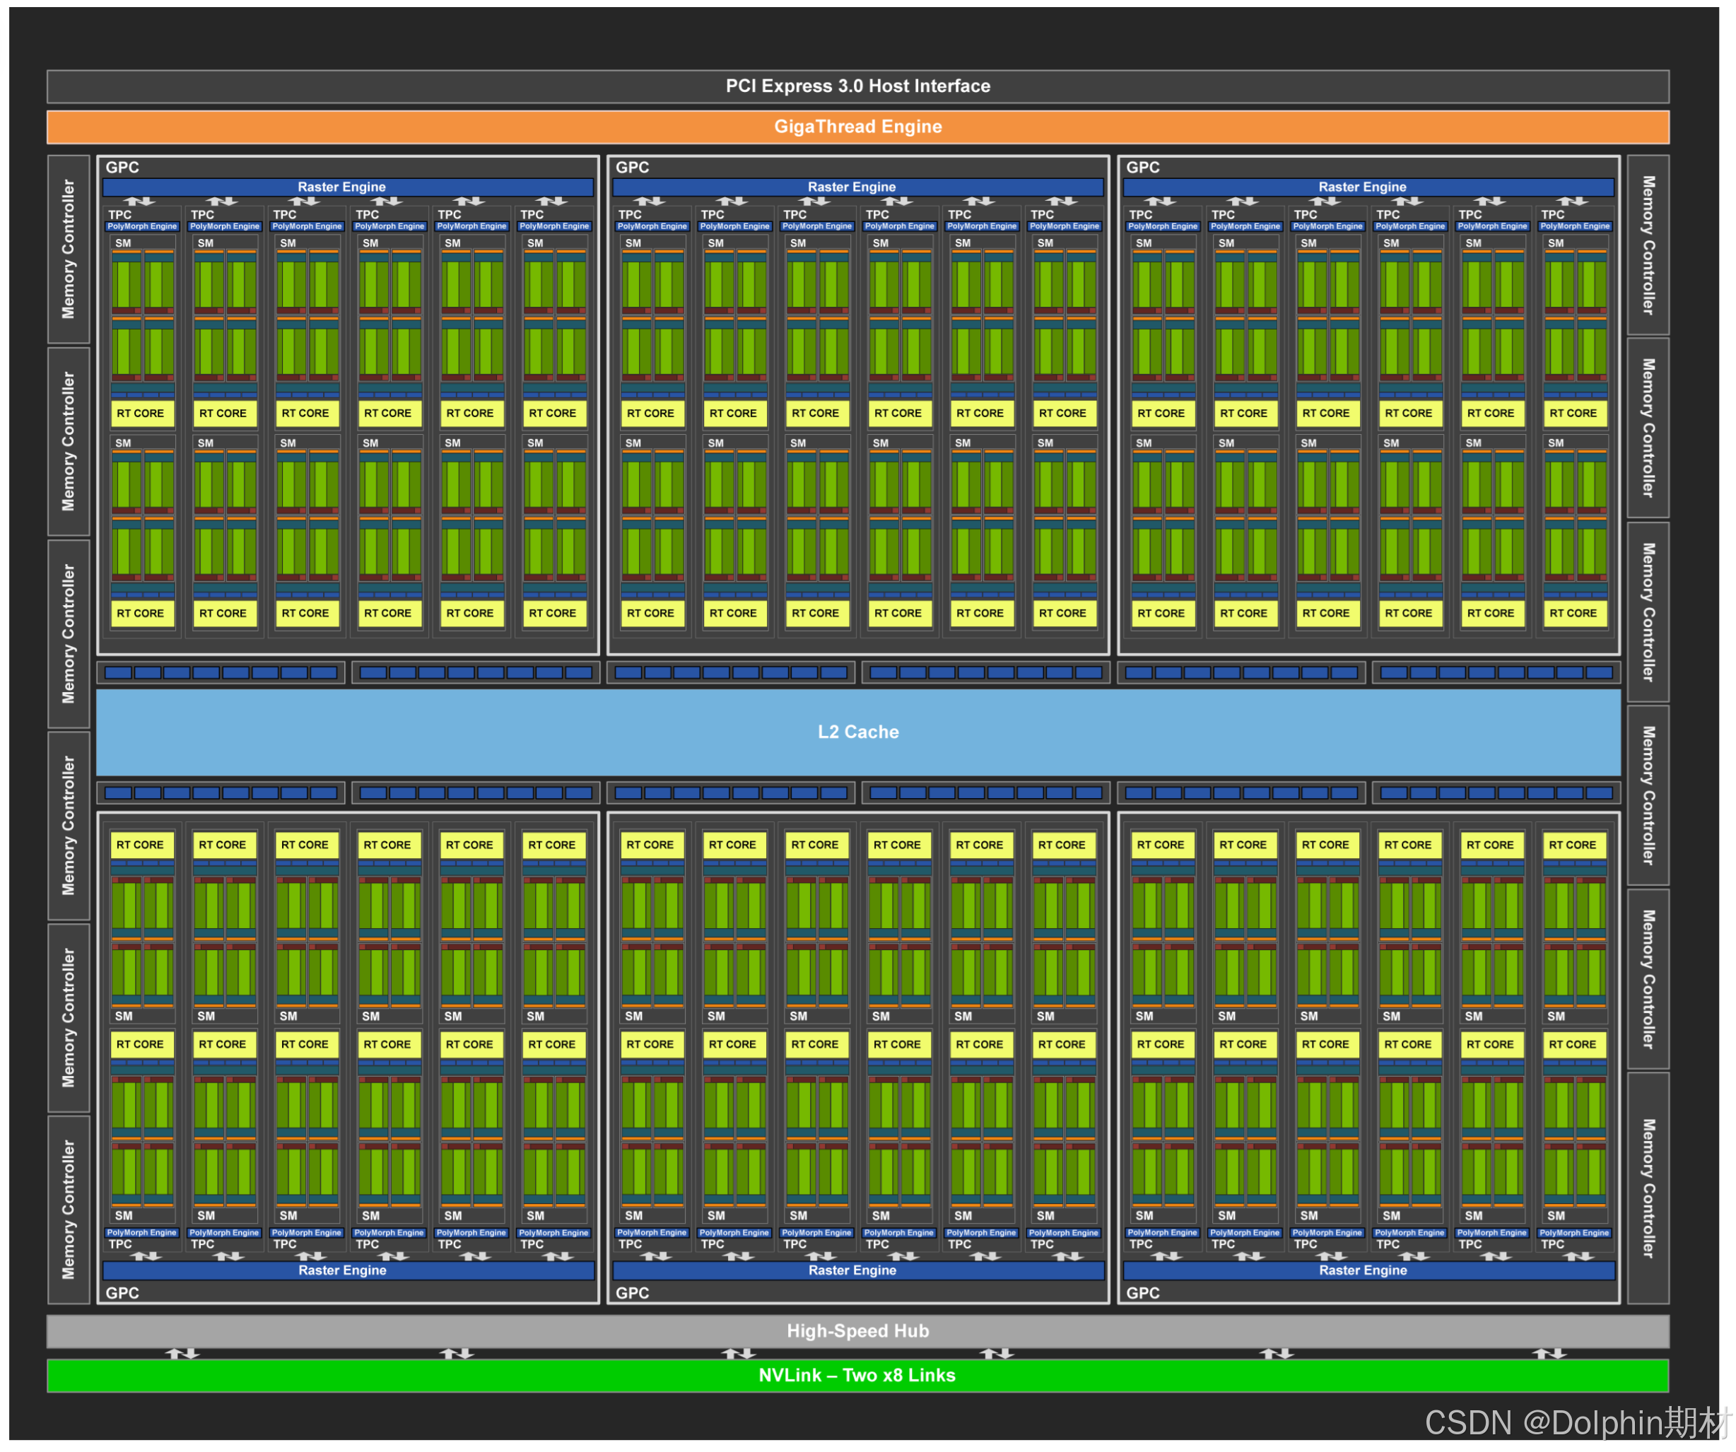This screenshot has width=1736, height=1452.
Task: Select the High-Speed Hub bar
Action: 857,1330
